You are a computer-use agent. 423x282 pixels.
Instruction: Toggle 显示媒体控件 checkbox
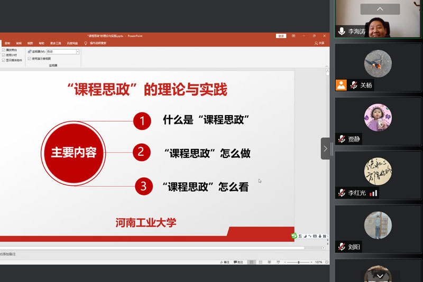tap(4, 60)
